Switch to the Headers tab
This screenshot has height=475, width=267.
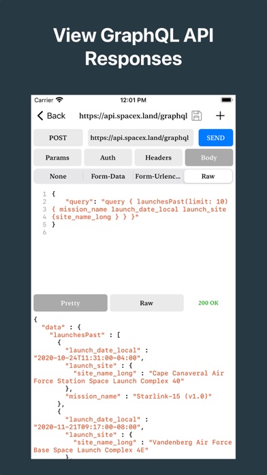pyautogui.click(x=159, y=158)
